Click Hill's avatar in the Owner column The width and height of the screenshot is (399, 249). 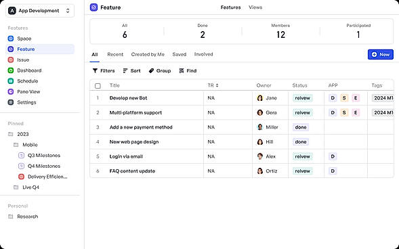[260, 142]
